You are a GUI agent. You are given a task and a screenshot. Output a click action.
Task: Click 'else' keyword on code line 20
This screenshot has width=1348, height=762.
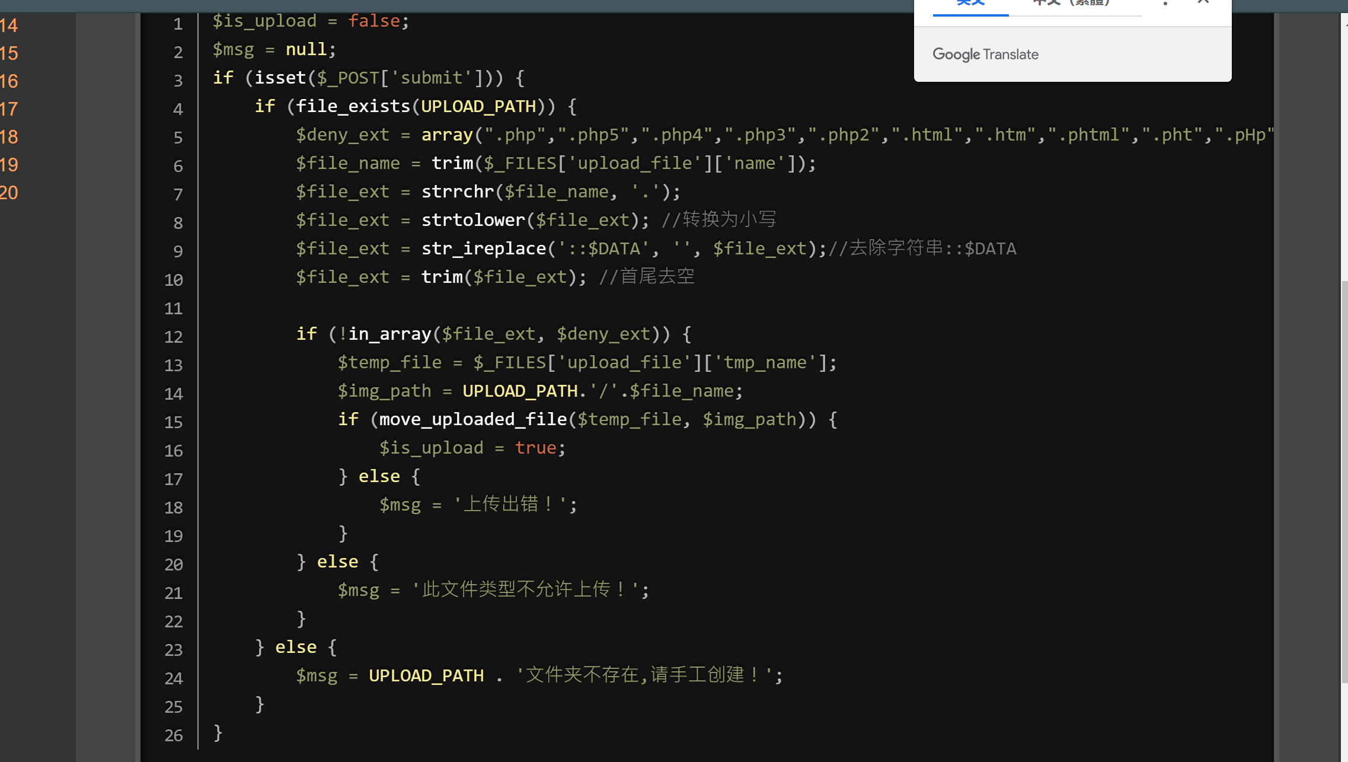click(x=338, y=562)
